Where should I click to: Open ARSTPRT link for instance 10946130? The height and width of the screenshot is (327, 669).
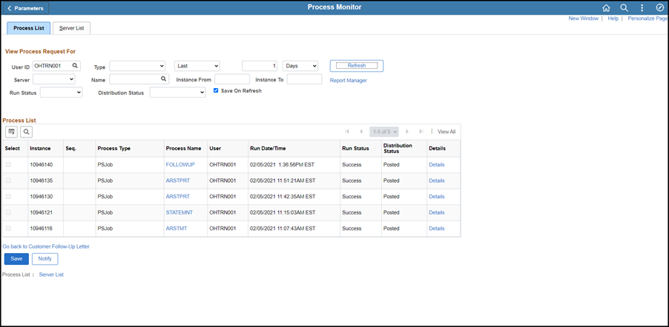pyautogui.click(x=178, y=197)
